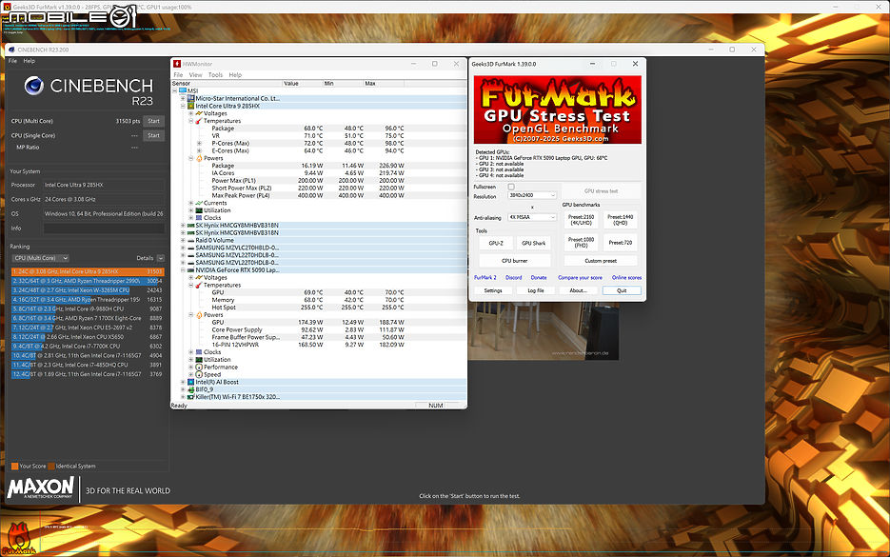Open the View menu in HWMonitor
This screenshot has width=890, height=557.
[x=195, y=75]
